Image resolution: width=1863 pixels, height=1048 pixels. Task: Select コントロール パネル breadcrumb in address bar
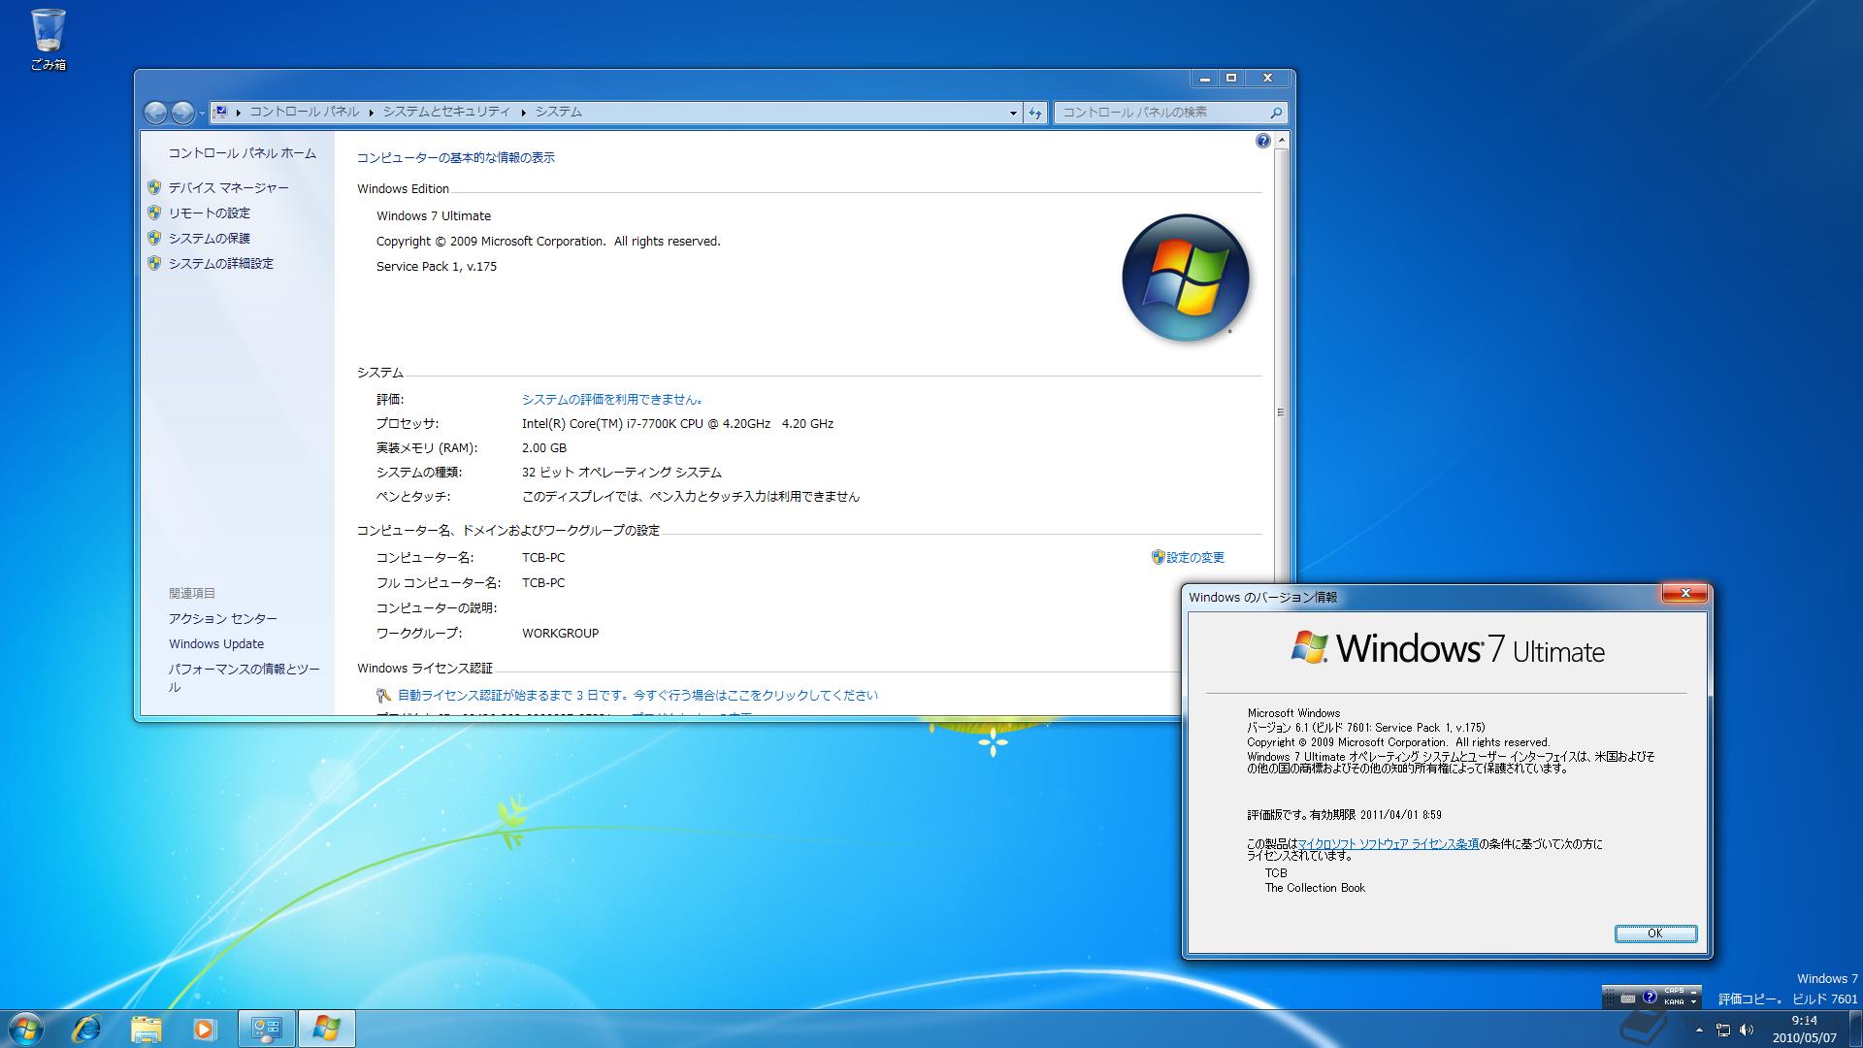click(x=304, y=113)
